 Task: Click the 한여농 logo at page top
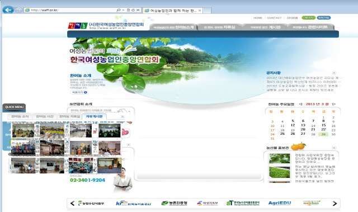coord(78,26)
